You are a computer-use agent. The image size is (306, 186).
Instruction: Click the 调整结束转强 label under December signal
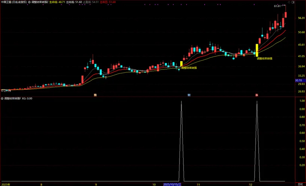264,58
